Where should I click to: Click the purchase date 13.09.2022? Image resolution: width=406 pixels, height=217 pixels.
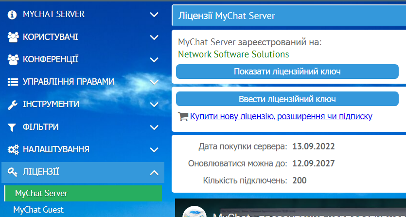313,146
